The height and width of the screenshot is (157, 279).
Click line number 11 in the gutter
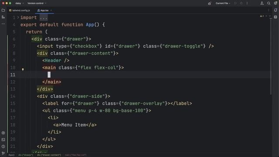pyautogui.click(x=13, y=75)
